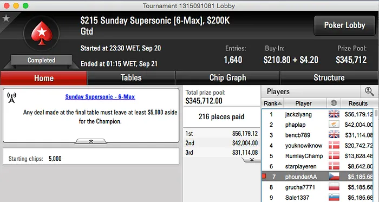Select player youknowiknow in the list
This screenshot has width=379, height=202.
coord(304,146)
